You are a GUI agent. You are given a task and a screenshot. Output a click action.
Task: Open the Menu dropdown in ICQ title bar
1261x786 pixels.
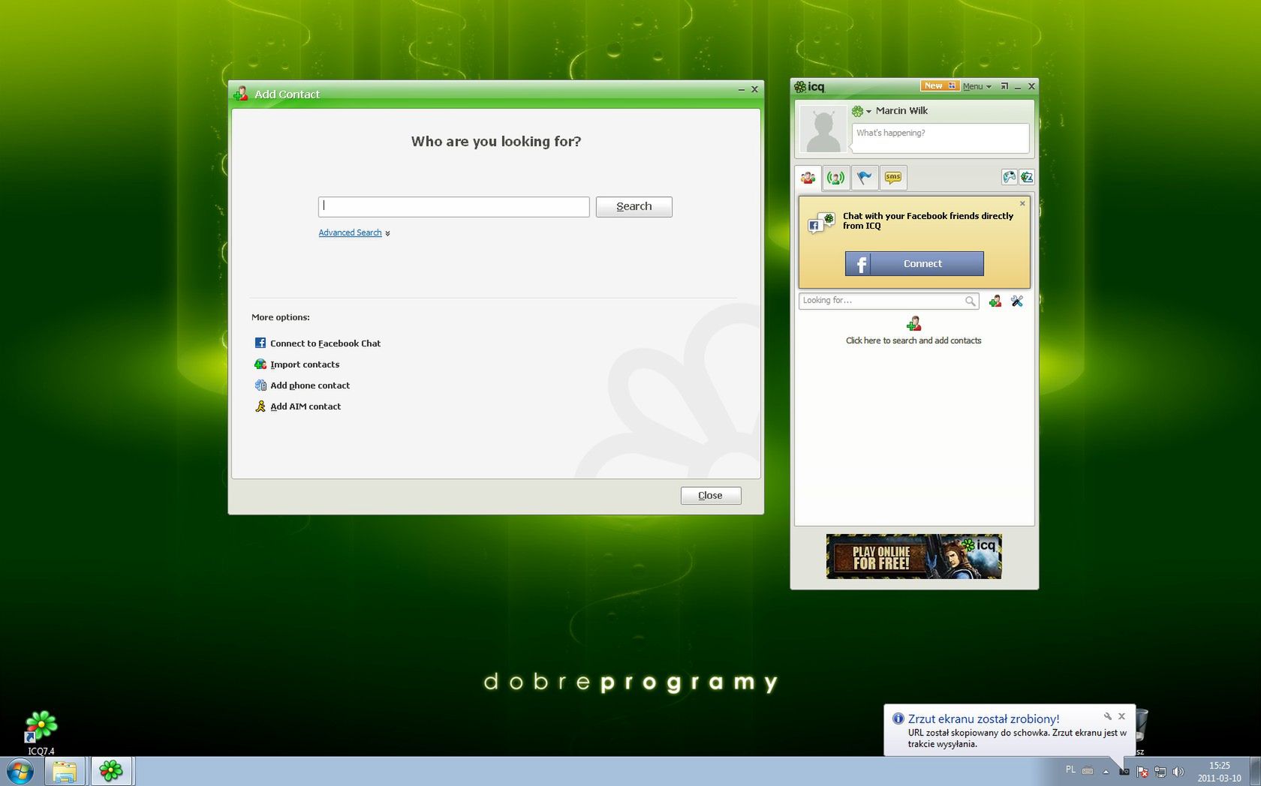pyautogui.click(x=977, y=86)
